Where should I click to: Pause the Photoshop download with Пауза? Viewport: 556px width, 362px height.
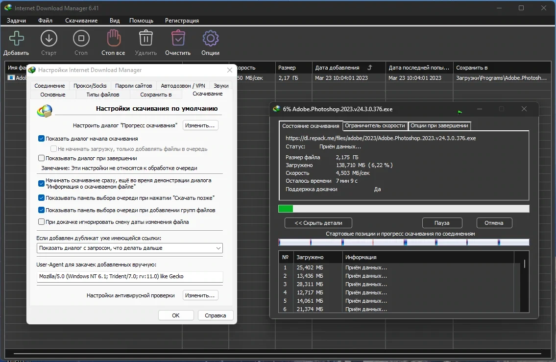(x=442, y=223)
